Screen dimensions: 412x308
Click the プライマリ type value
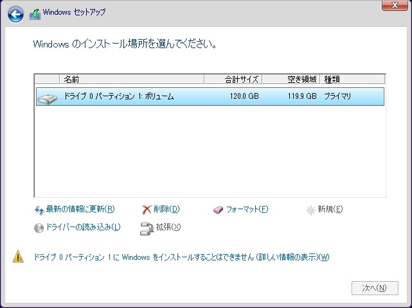tap(337, 96)
